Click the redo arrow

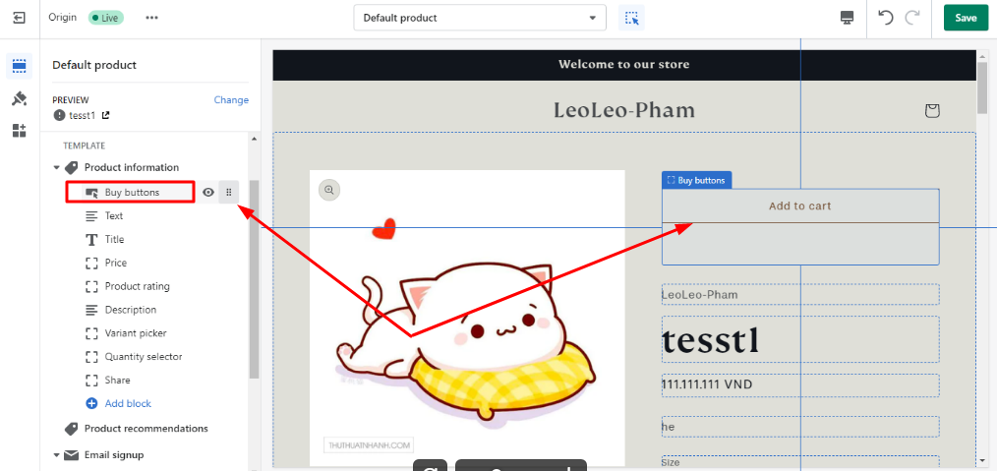tap(912, 17)
